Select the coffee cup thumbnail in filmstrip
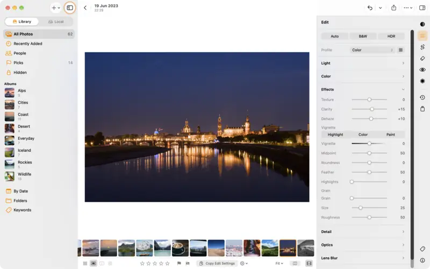This screenshot has width=430, height=269. [x=180, y=248]
